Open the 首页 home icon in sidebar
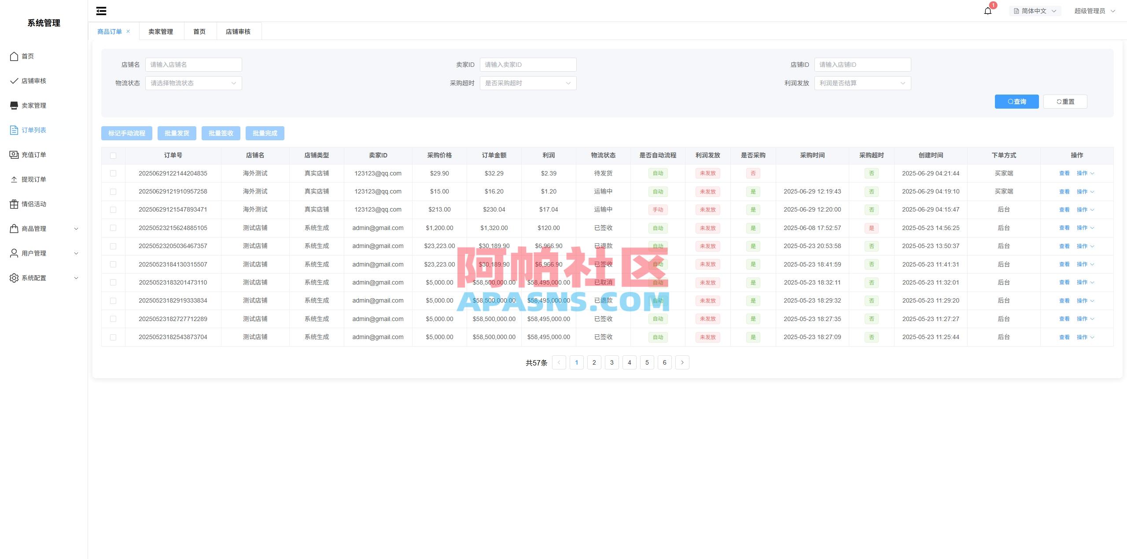1127x559 pixels. (x=14, y=56)
